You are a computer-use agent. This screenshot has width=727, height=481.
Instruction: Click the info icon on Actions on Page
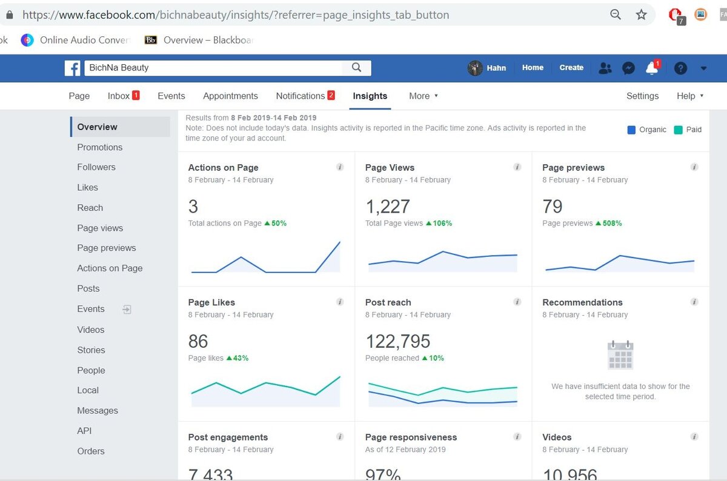340,167
